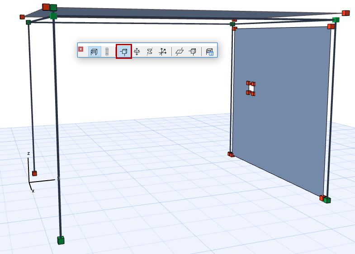Image resolution: width=355 pixels, height=254 pixels.
Task: Select green node at wall bottom right corner
Action: (327, 200)
